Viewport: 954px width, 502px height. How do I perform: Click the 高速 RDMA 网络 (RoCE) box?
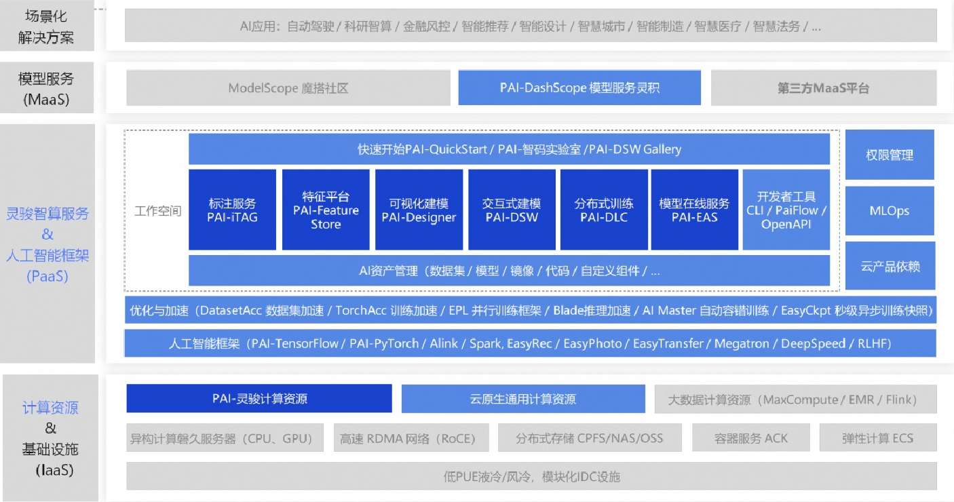tap(412, 438)
